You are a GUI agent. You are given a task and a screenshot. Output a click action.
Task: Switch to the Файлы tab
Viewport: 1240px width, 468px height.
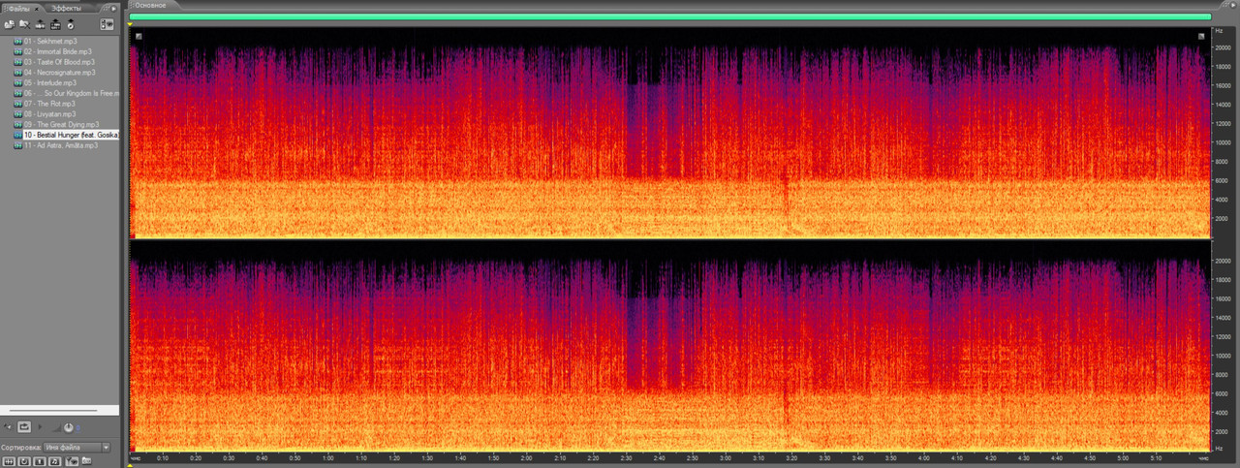[x=20, y=7]
